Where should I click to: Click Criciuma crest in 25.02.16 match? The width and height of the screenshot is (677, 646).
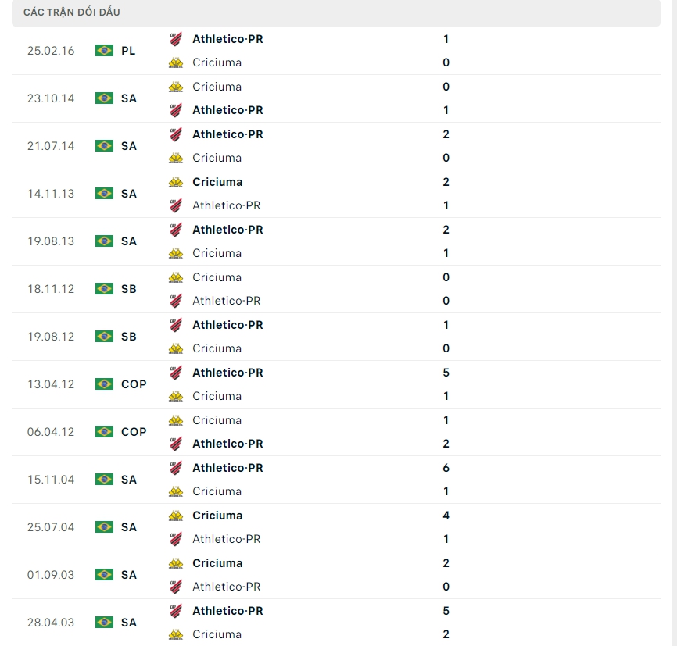click(176, 62)
